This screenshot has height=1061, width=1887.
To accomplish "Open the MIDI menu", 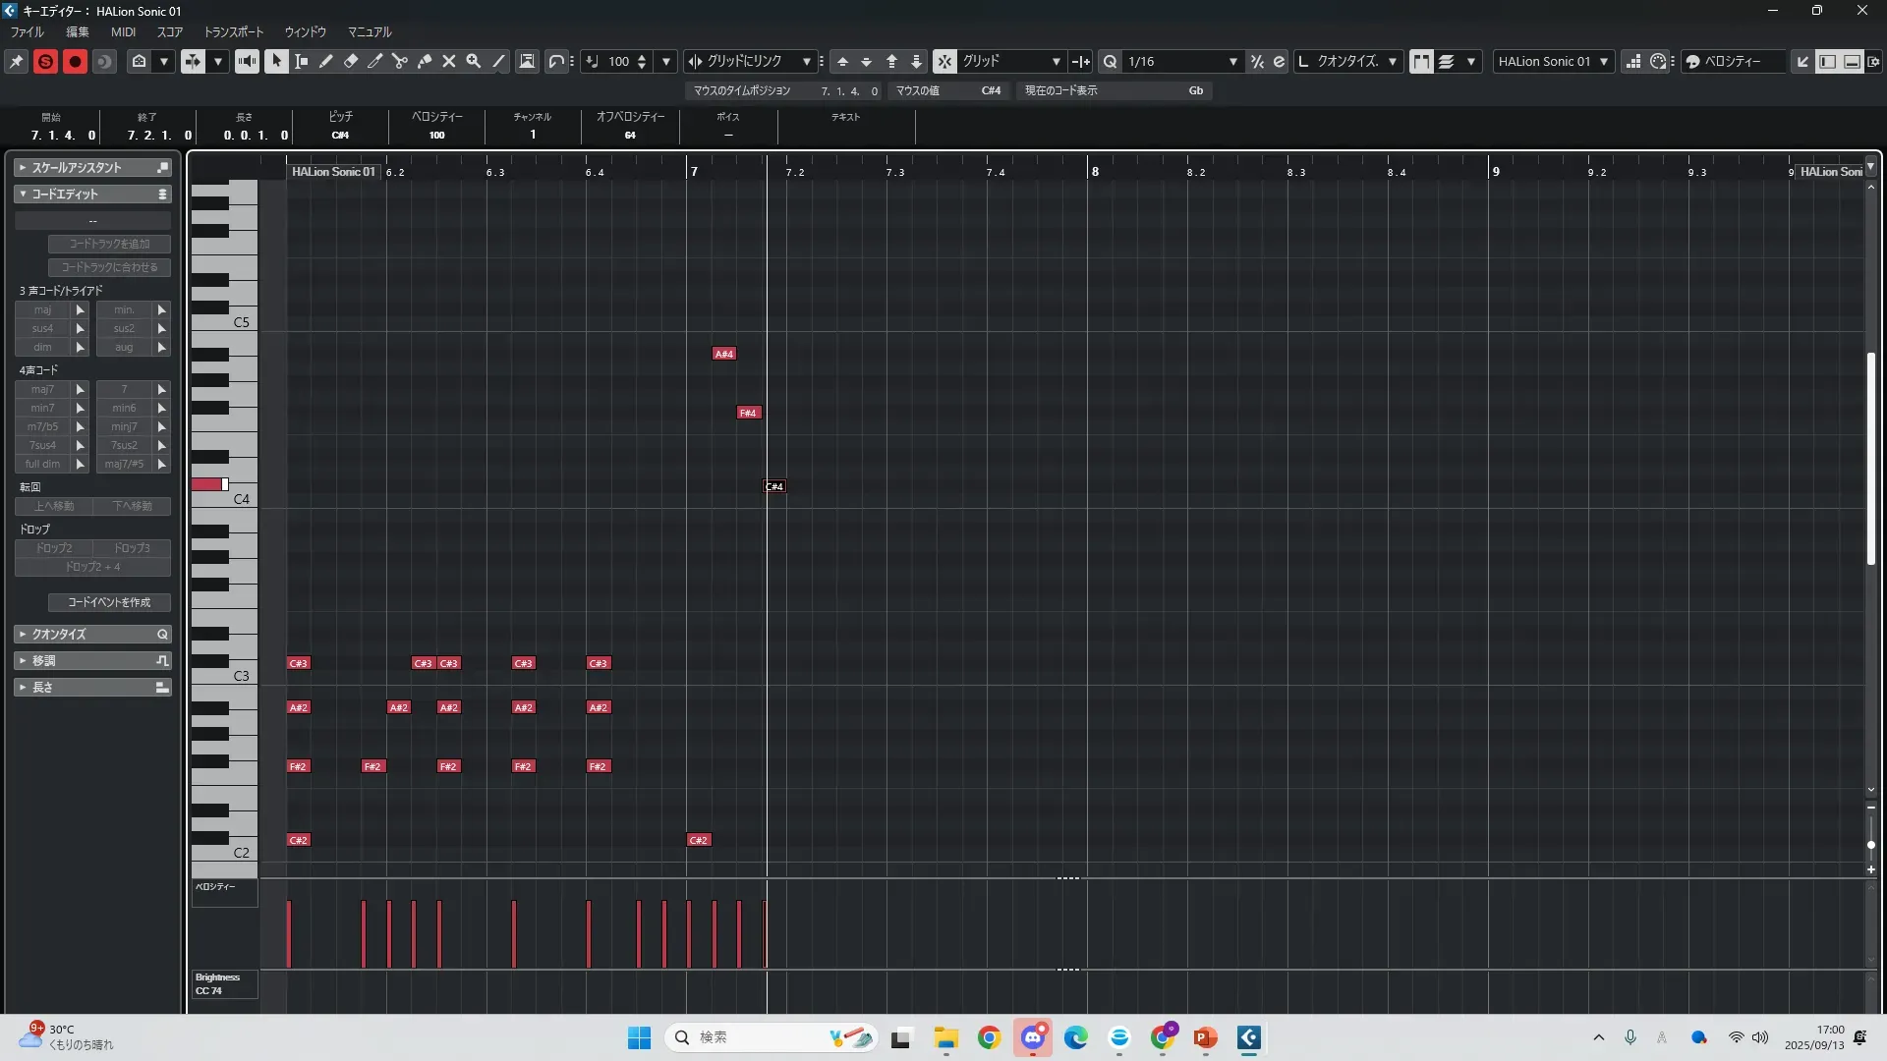I will tap(123, 31).
